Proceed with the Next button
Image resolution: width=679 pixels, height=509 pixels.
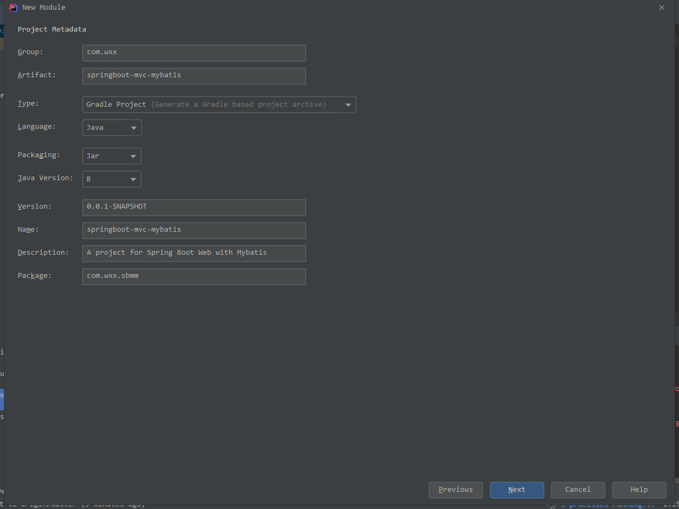[x=516, y=490]
